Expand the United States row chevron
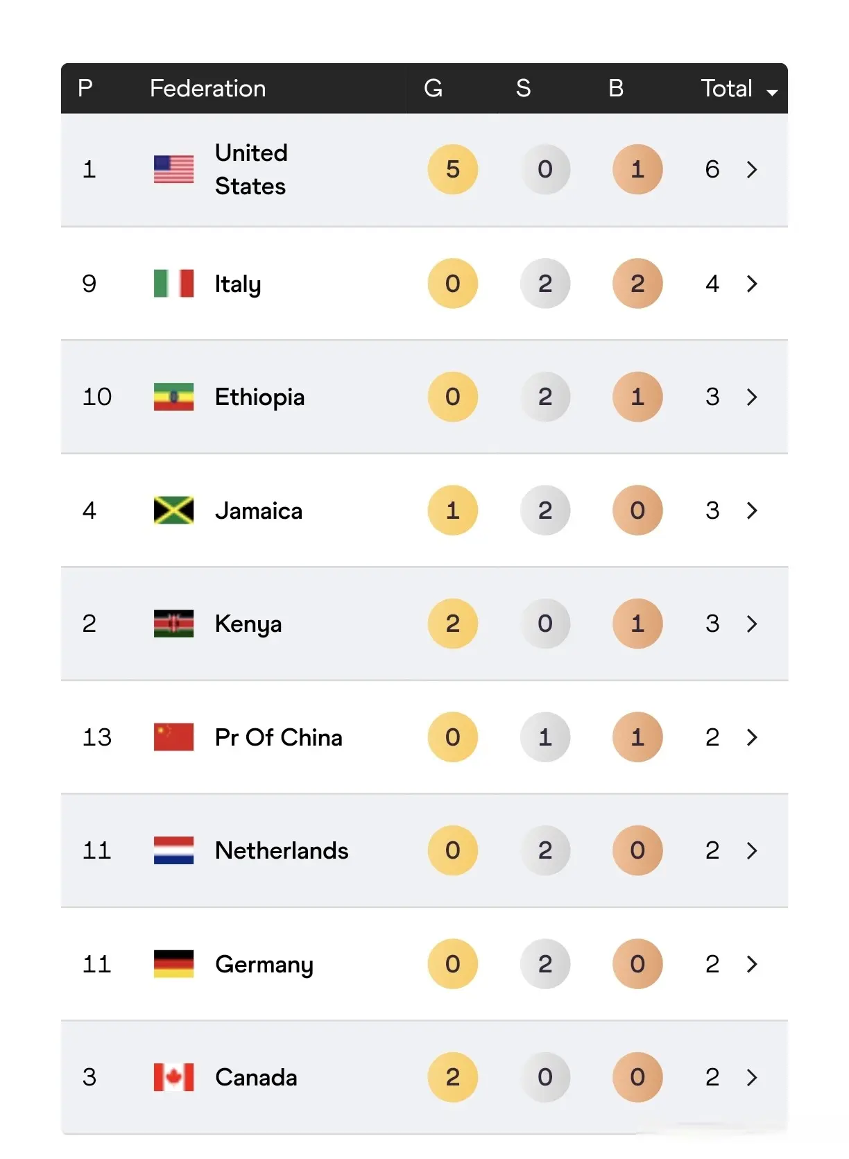Image resolution: width=849 pixels, height=1159 pixels. [752, 169]
